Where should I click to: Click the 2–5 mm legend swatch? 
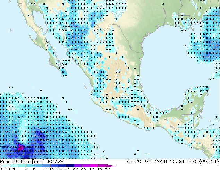[30, 165]
